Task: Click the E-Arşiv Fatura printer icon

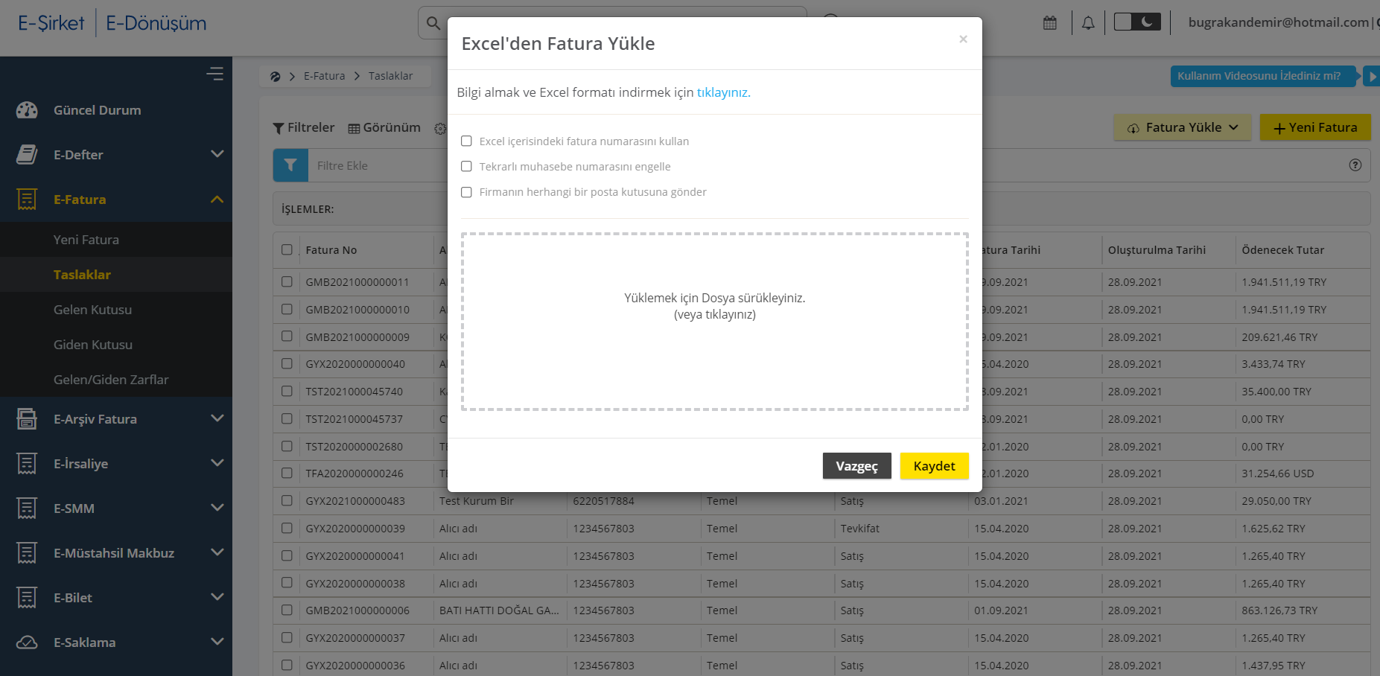Action: click(x=27, y=419)
